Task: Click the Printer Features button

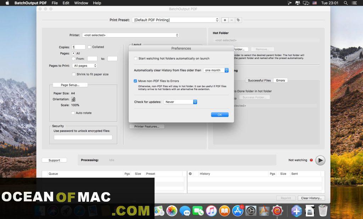Action: [147, 126]
